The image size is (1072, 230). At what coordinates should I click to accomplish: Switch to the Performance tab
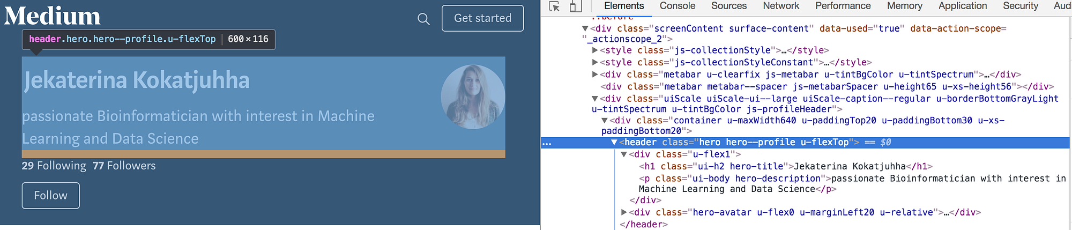point(843,6)
